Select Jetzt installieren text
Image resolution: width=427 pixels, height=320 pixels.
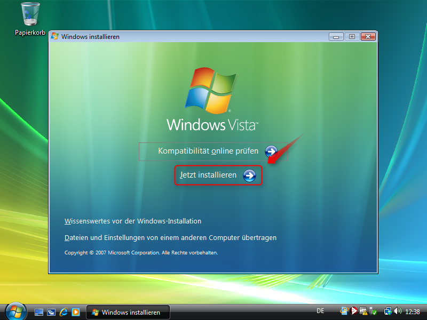208,175
